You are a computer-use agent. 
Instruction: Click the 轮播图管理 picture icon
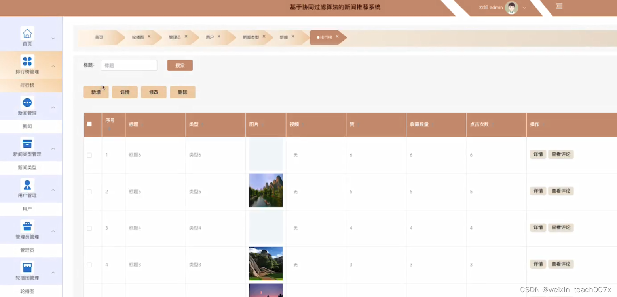point(27,267)
